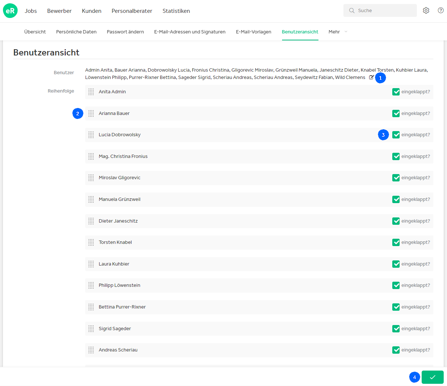Viewport: 447px width, 386px height.
Task: Open the Personalberater menu
Action: point(132,11)
